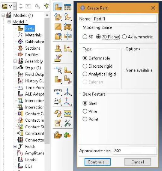Click the Cancel button

[138, 162]
